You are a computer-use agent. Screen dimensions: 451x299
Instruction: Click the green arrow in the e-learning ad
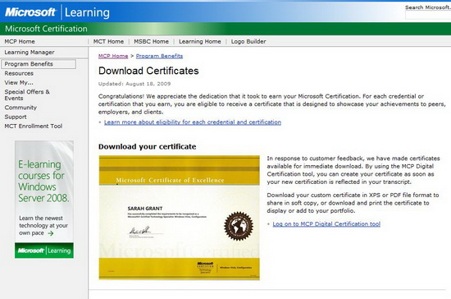[x=51, y=233]
